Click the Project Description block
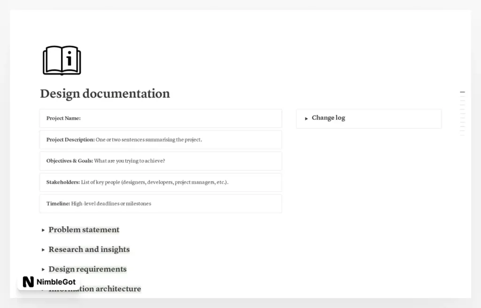 point(160,140)
